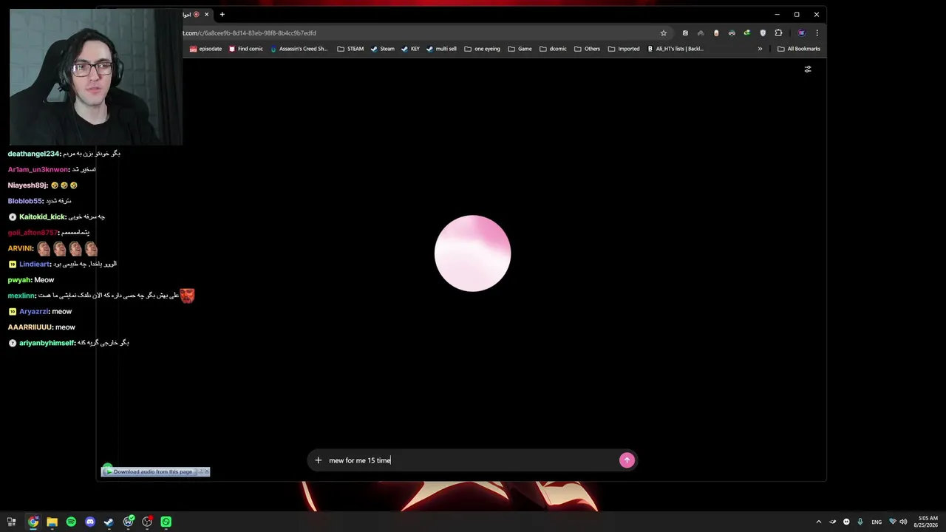Viewport: 946px width, 532px height.
Task: Click the Chrome profile avatar
Action: point(801,33)
